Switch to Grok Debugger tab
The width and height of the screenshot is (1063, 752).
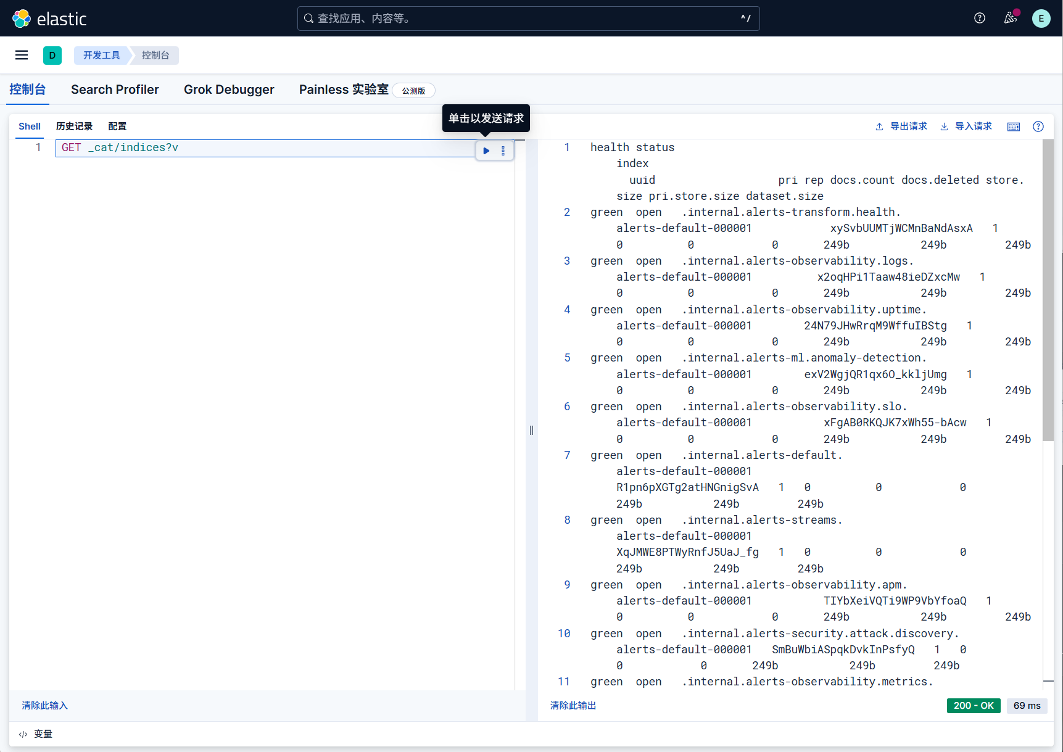click(x=229, y=90)
